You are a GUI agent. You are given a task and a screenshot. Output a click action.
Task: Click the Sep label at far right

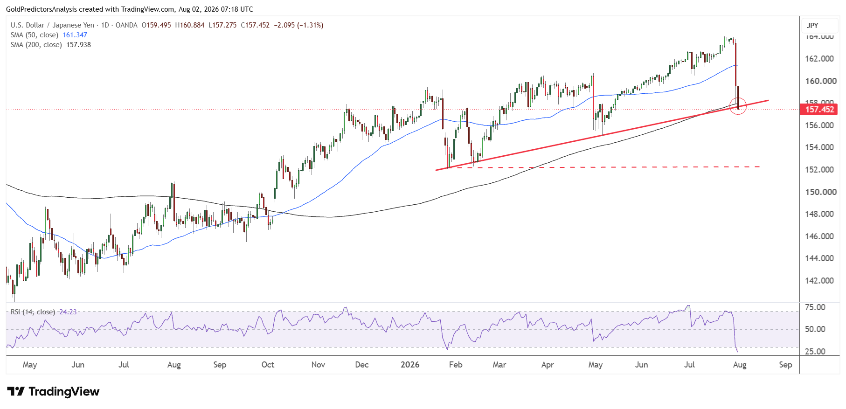785,365
